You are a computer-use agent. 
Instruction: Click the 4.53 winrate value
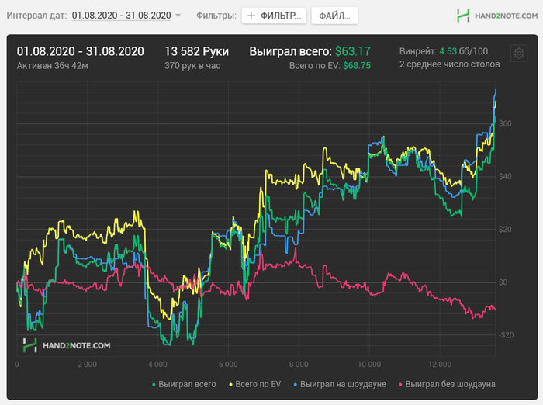[x=448, y=51]
